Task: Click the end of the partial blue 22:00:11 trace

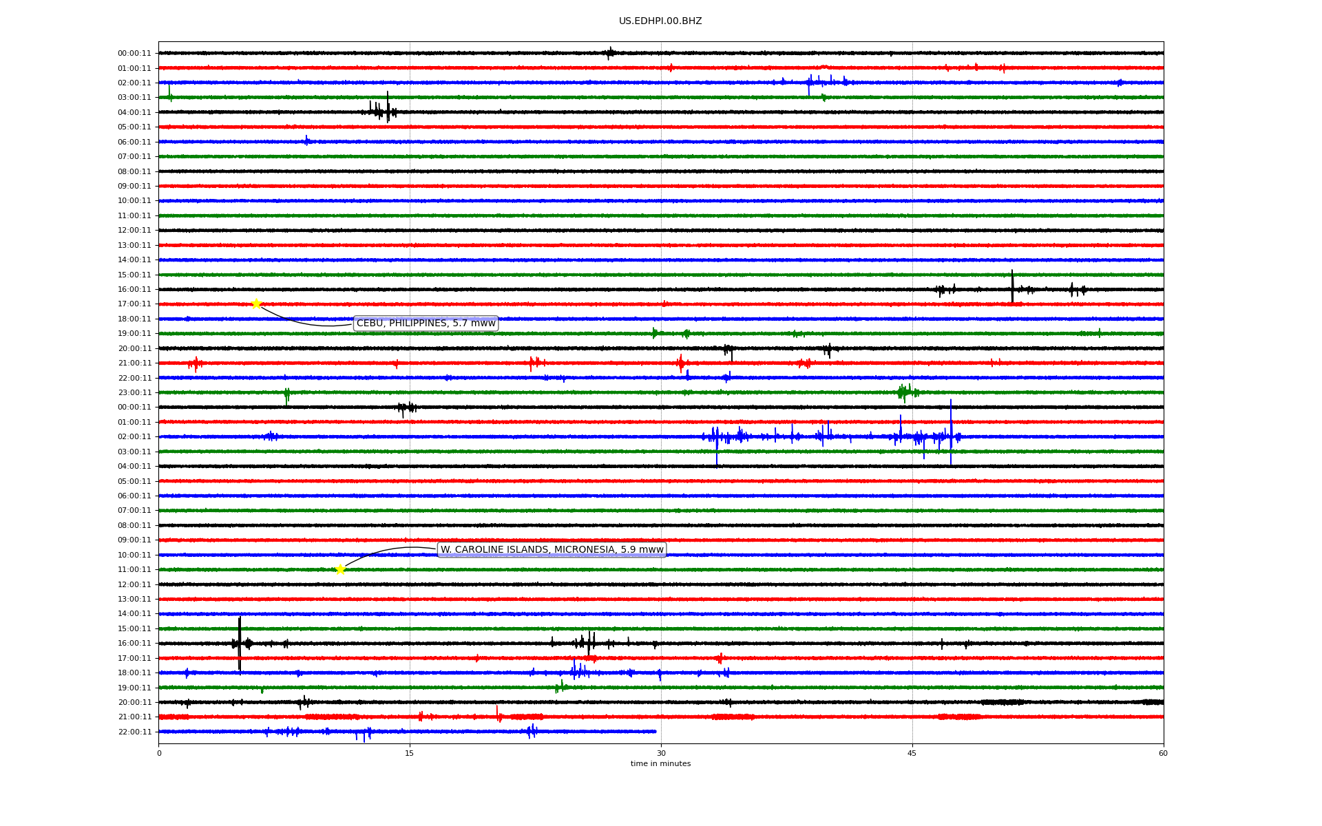Action: pos(655,732)
